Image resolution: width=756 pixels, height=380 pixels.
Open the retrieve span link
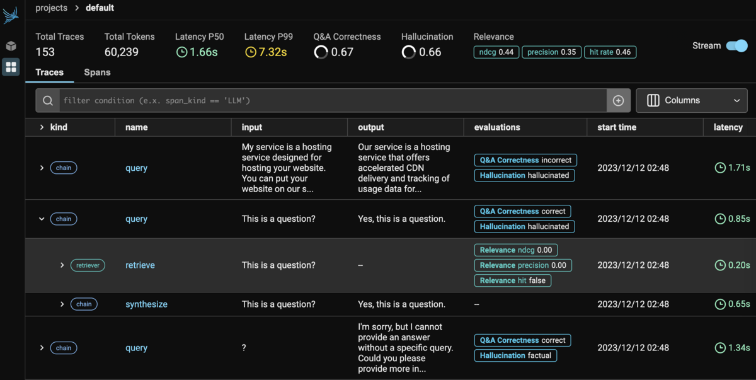pyautogui.click(x=140, y=265)
